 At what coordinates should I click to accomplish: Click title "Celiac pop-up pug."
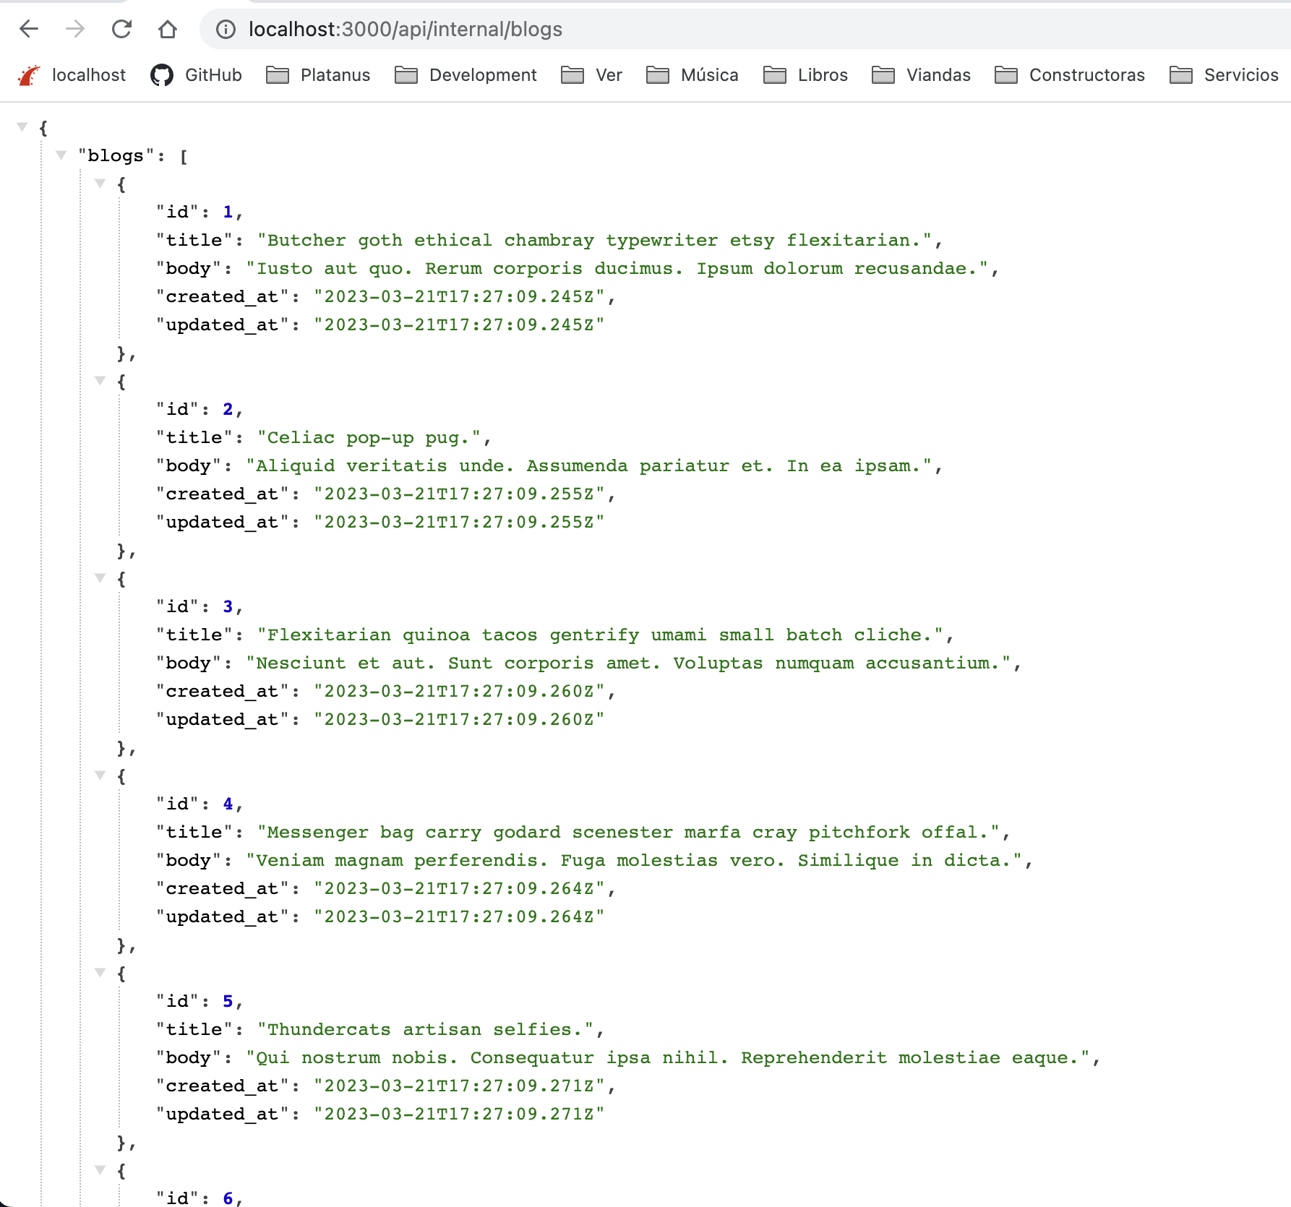(x=369, y=437)
